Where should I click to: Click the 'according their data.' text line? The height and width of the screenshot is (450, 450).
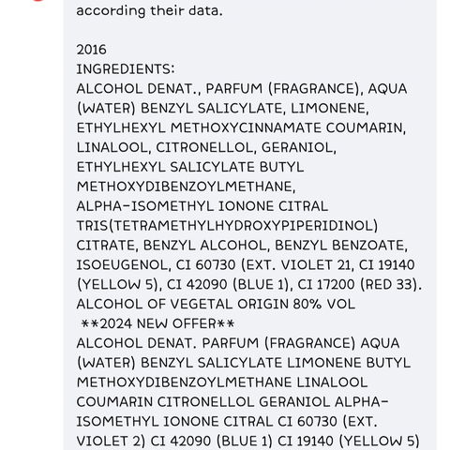point(149,10)
